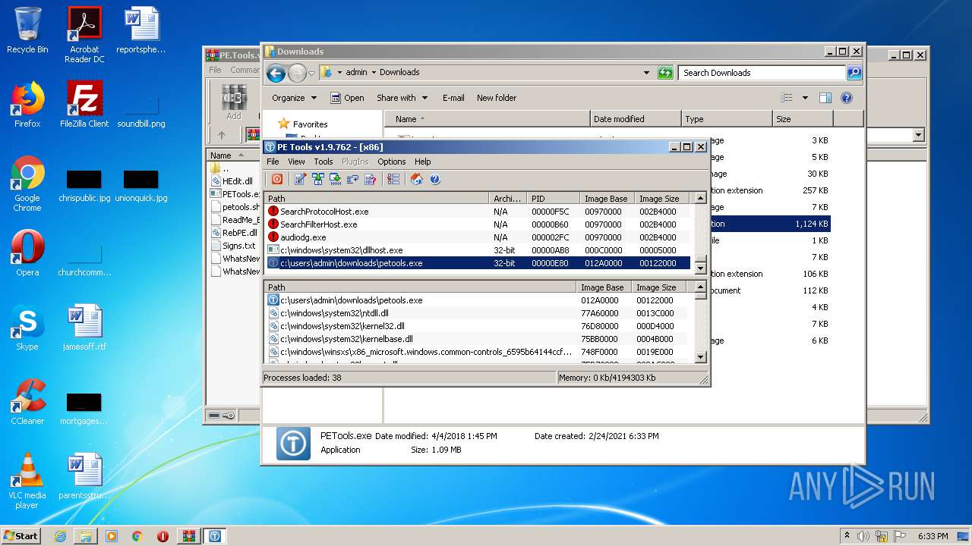Expand the view options dropdown arrow in Downloads
This screenshot has width=972, height=546.
[x=805, y=98]
